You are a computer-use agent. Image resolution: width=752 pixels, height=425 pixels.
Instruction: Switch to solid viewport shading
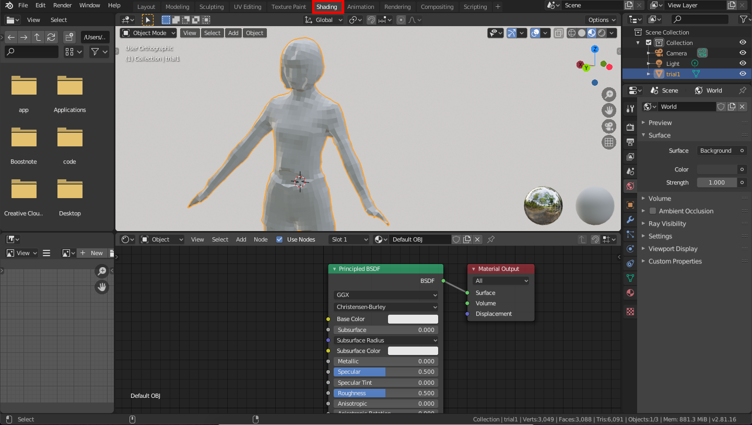pos(582,33)
